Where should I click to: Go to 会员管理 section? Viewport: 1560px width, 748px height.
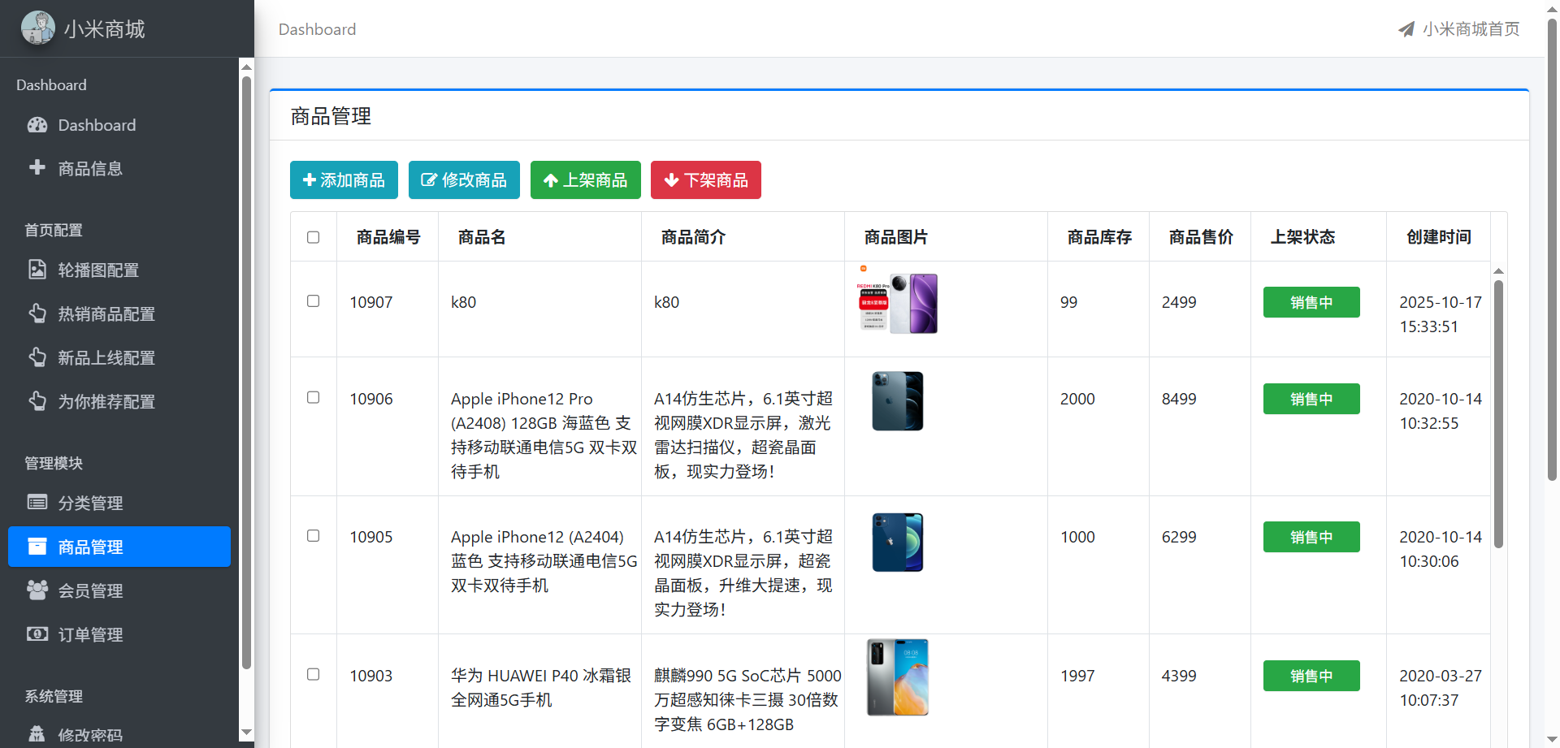(119, 590)
